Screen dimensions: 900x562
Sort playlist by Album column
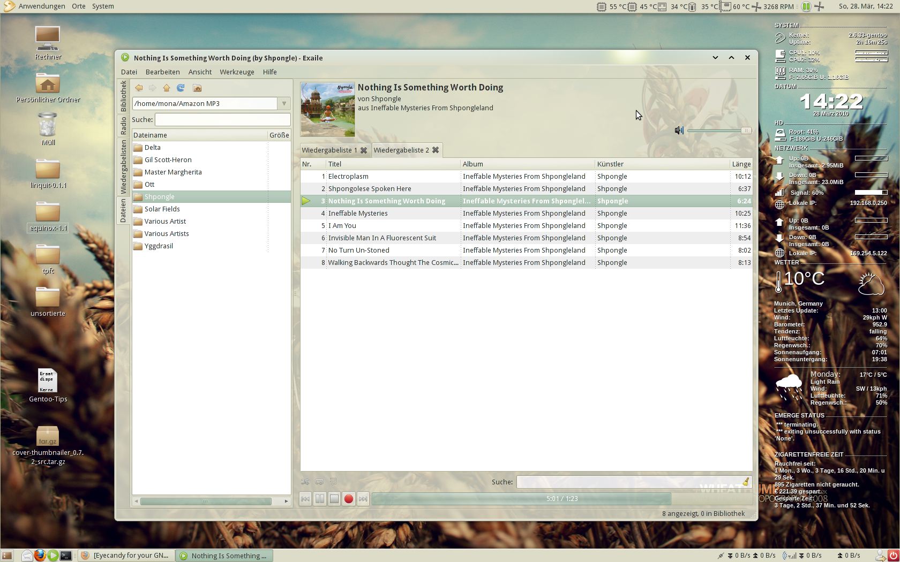pyautogui.click(x=528, y=164)
